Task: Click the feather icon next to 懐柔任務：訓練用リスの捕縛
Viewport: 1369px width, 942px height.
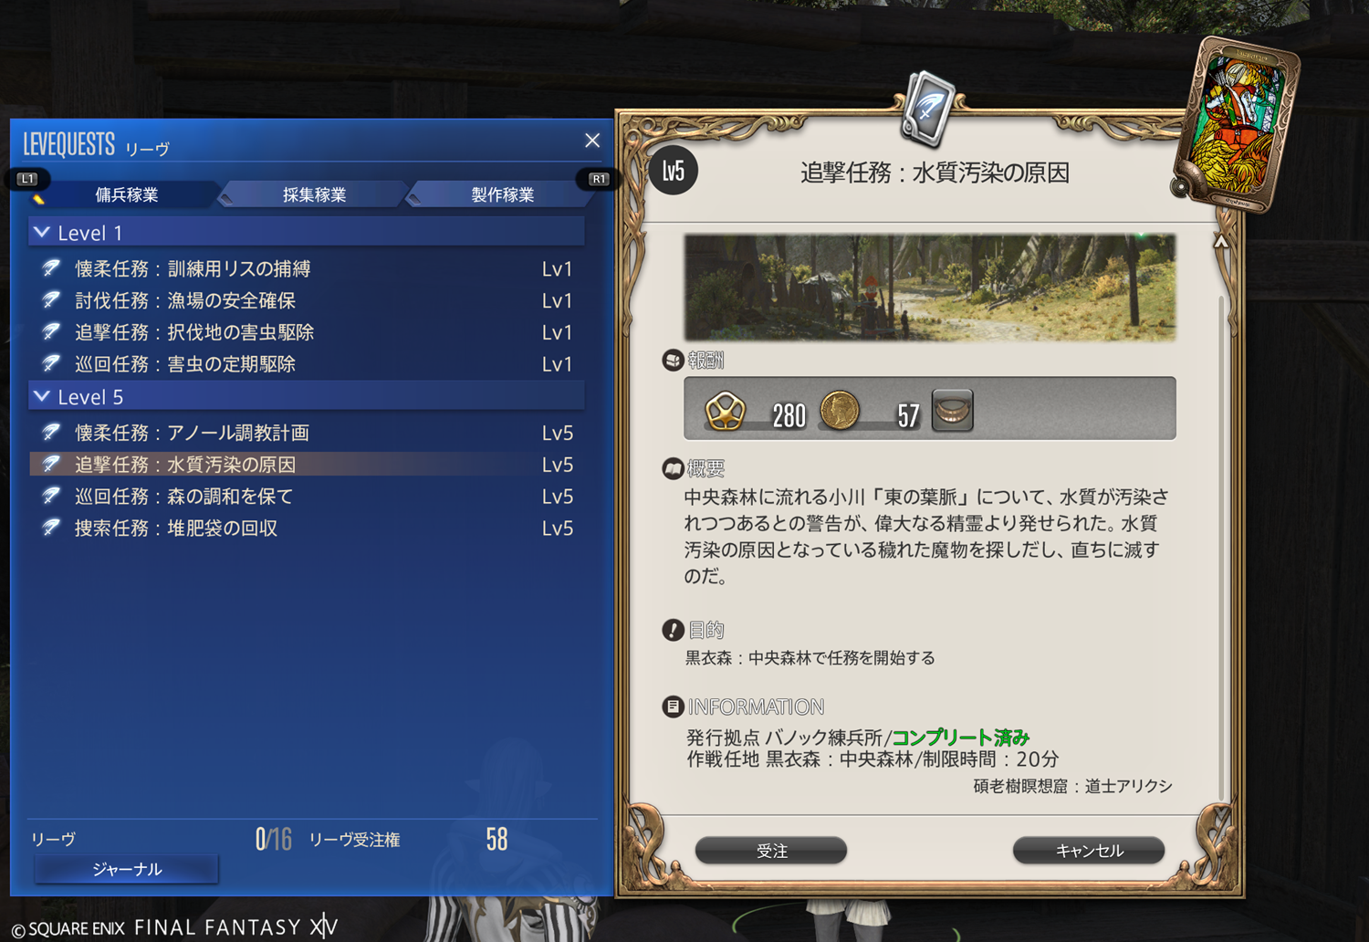Action: [52, 268]
